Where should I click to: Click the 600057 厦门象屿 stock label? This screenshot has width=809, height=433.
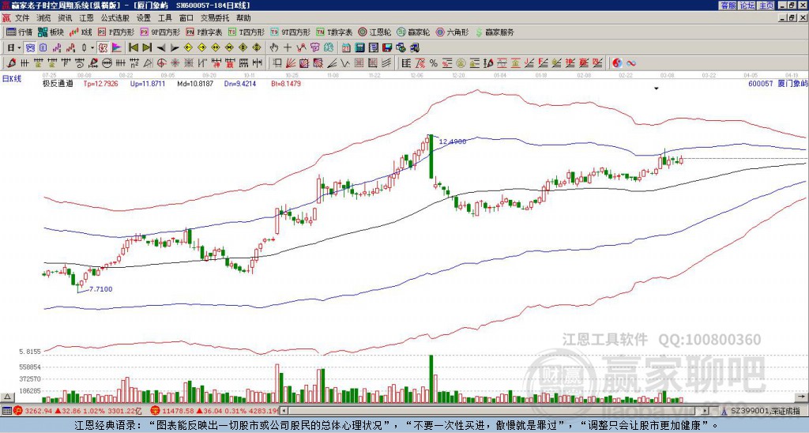tap(777, 83)
